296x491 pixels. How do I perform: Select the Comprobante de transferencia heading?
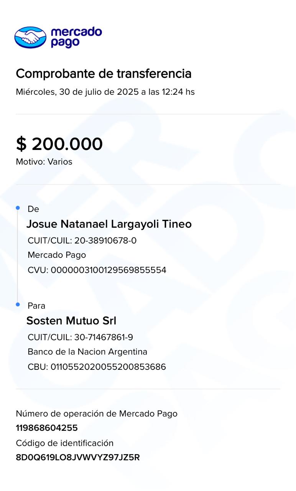click(104, 73)
